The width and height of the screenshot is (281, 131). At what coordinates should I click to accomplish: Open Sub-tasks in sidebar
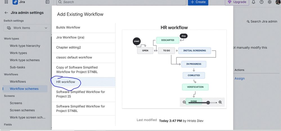(17, 67)
